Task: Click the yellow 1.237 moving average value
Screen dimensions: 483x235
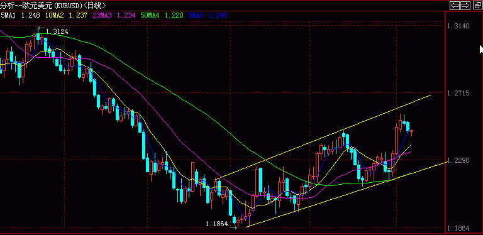Action: pyautogui.click(x=79, y=15)
